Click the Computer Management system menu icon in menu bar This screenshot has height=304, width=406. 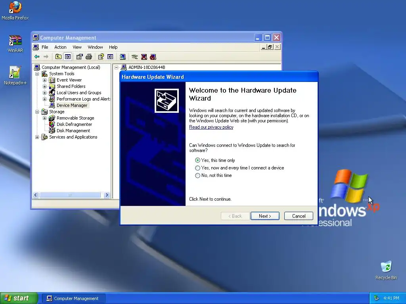tap(36, 47)
